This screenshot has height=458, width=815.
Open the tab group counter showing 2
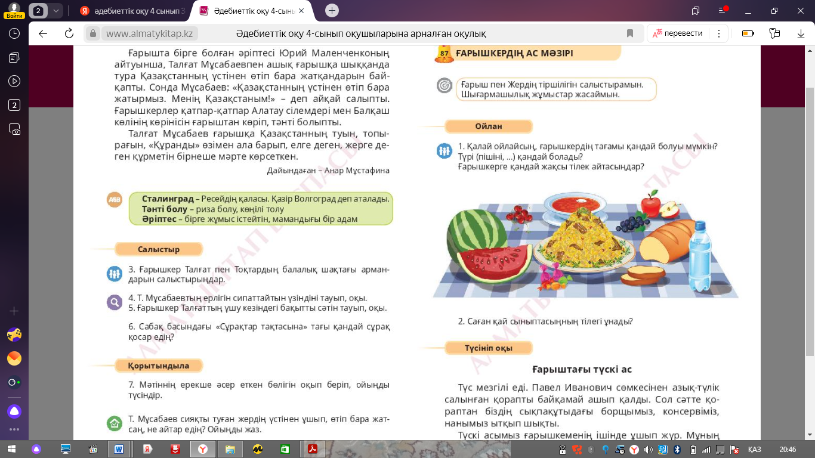[39, 10]
